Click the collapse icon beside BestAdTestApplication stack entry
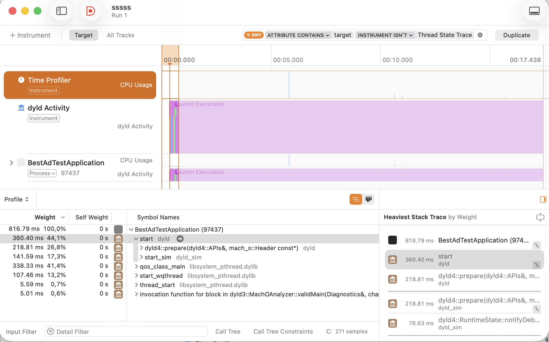 536,245
